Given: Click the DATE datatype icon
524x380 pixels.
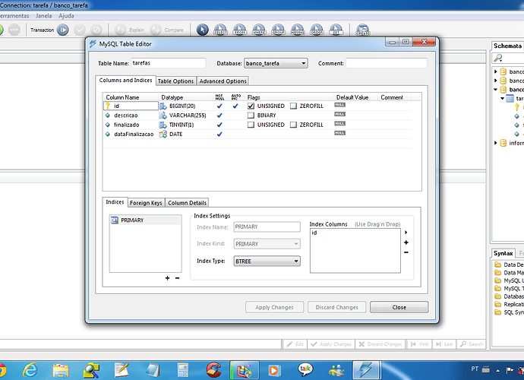Looking at the screenshot, I should pos(163,134).
